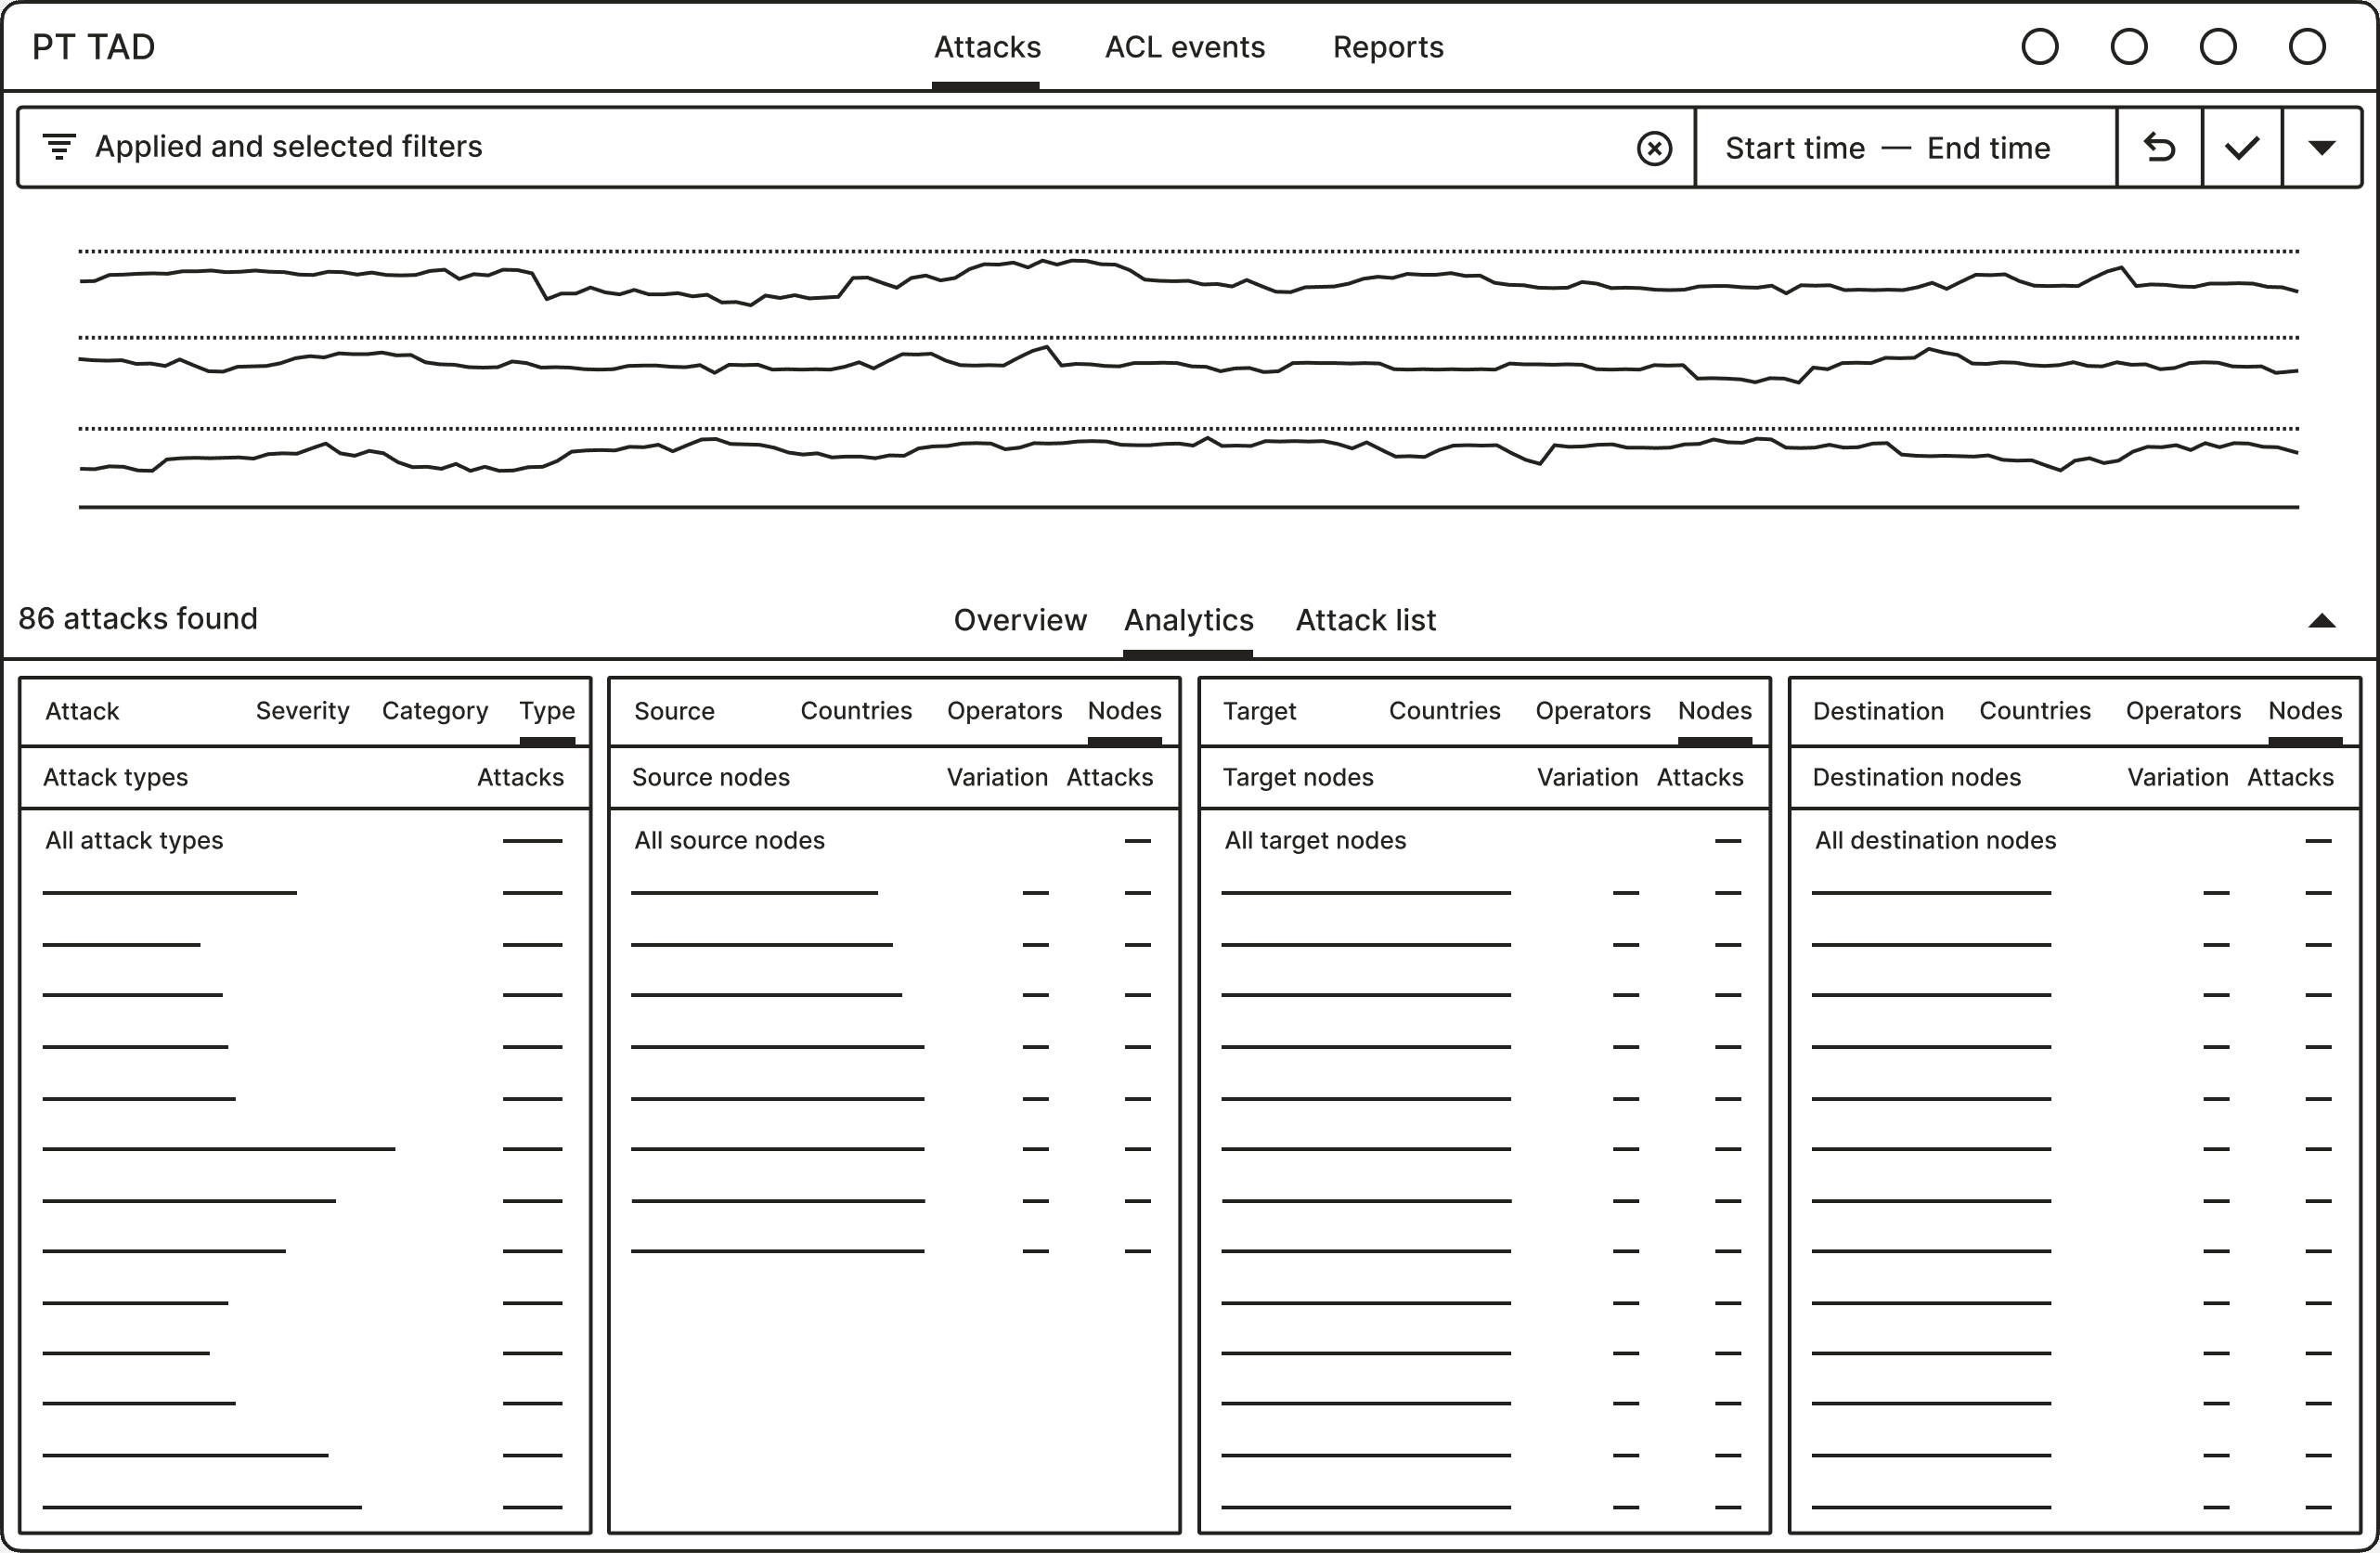Viewport: 2380px width, 1553px height.
Task: Switch to ACL events tab
Action: pyautogui.click(x=1184, y=47)
